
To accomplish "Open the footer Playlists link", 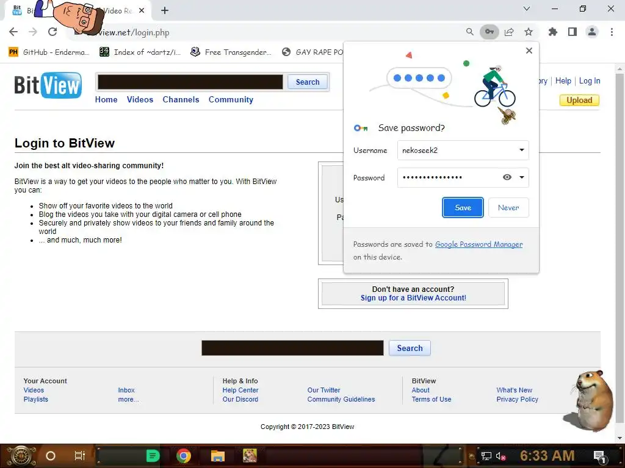I will point(35,399).
